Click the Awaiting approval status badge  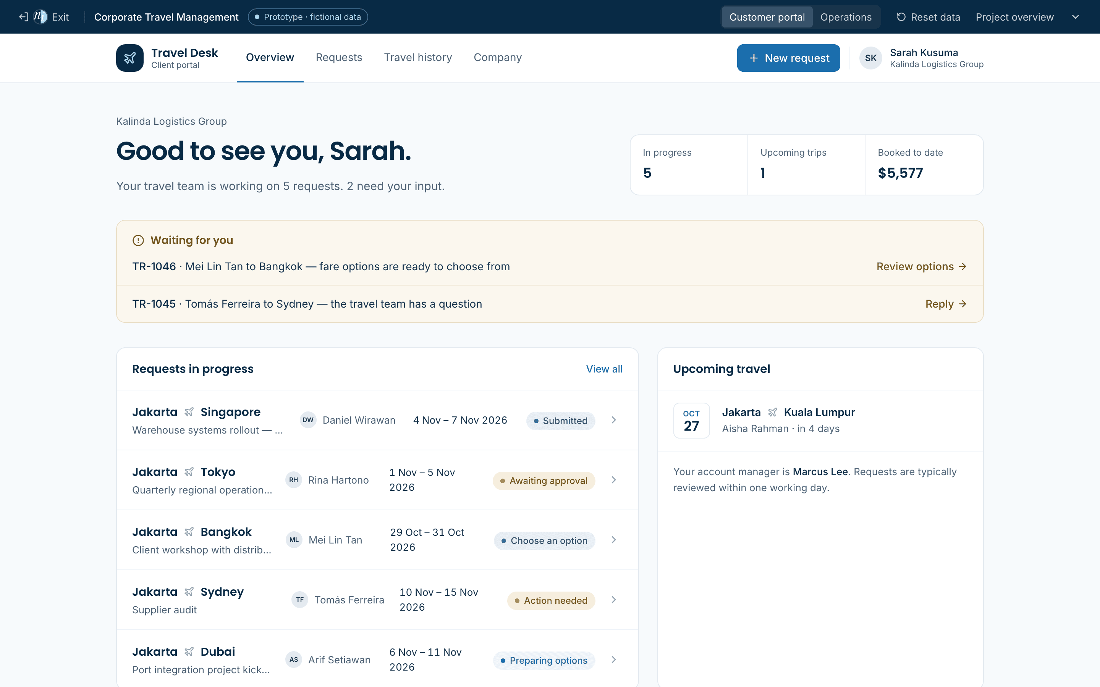click(x=544, y=481)
